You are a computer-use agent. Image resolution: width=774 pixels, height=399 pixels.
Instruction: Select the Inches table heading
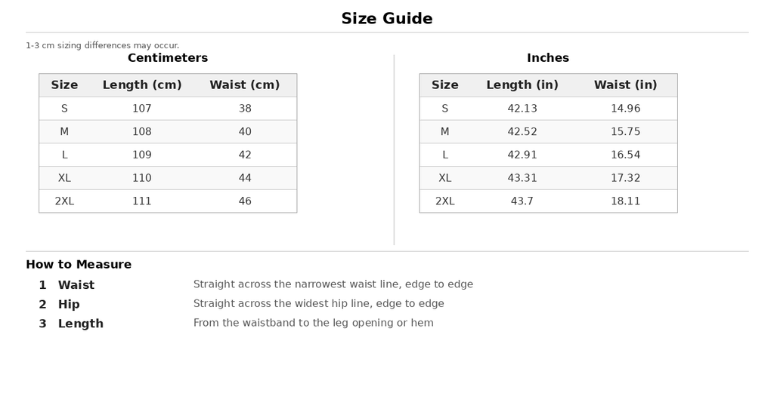548,58
